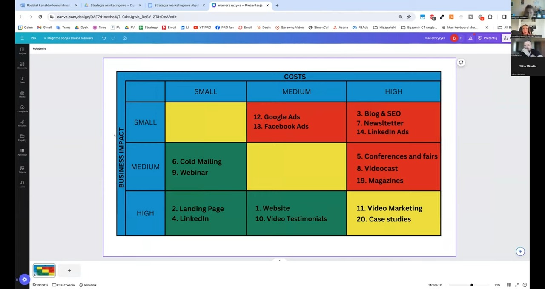Click the browser reload button

point(40,17)
